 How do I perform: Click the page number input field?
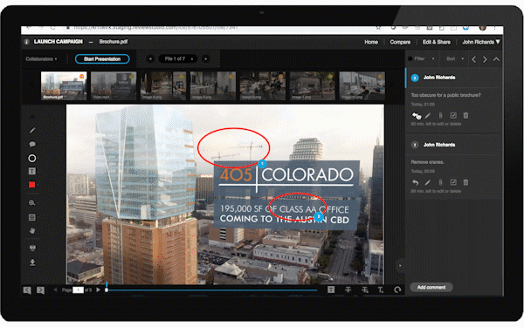79,290
